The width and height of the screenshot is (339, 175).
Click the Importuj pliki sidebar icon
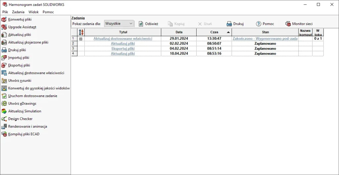pos(4,58)
